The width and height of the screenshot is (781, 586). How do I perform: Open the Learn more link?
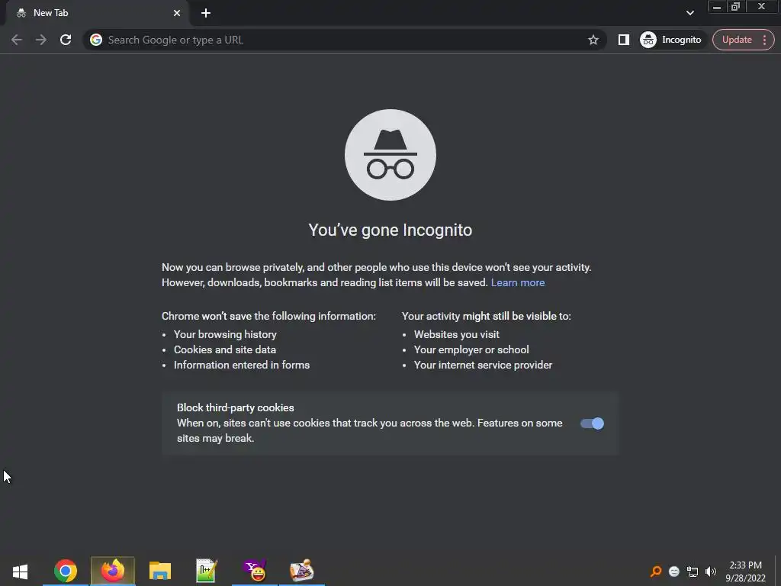[518, 282]
